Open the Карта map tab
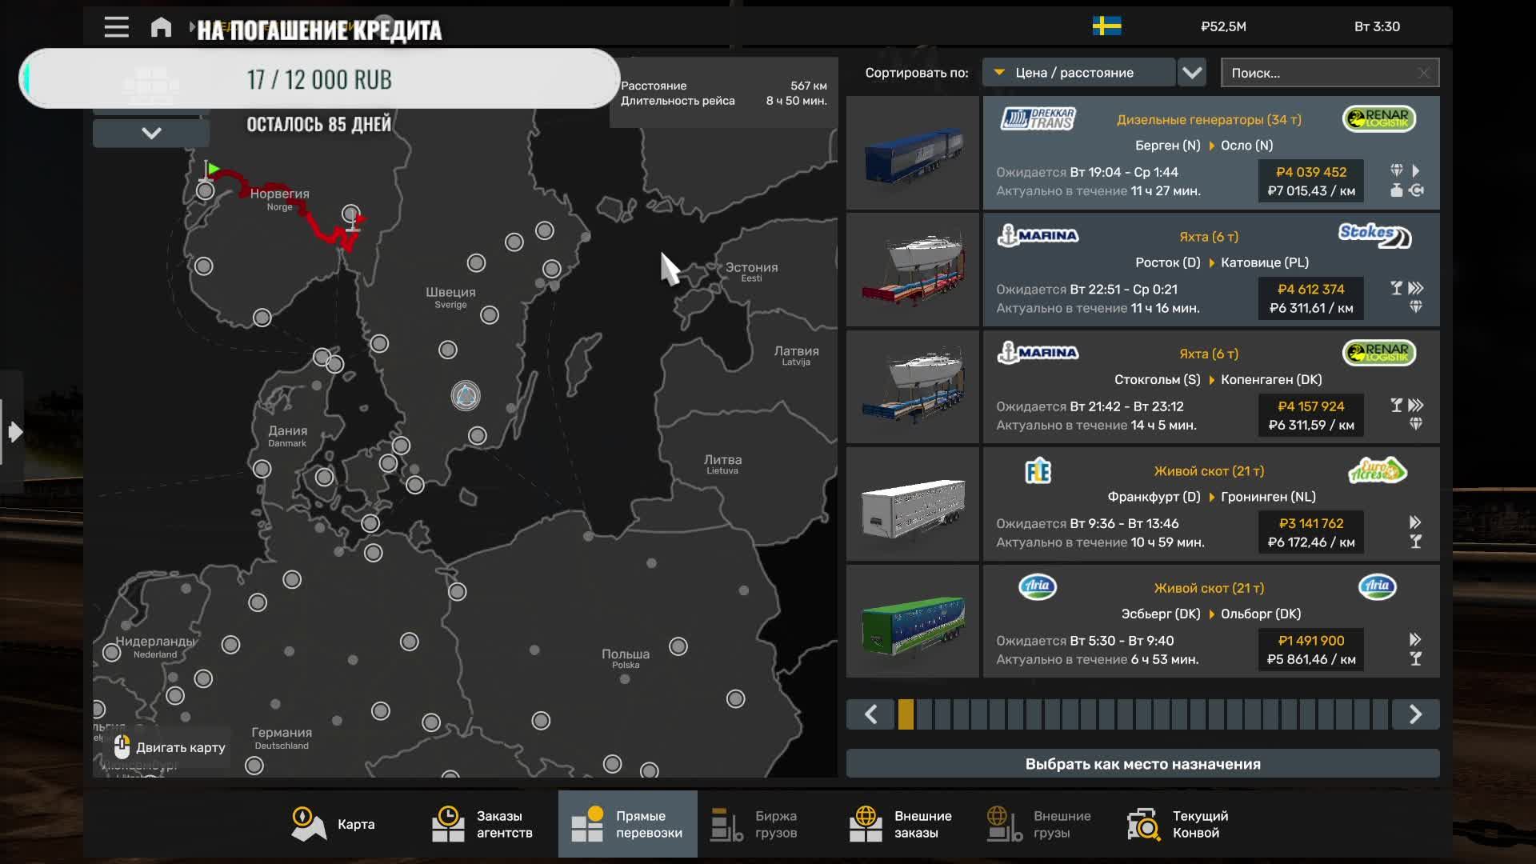 tap(333, 824)
